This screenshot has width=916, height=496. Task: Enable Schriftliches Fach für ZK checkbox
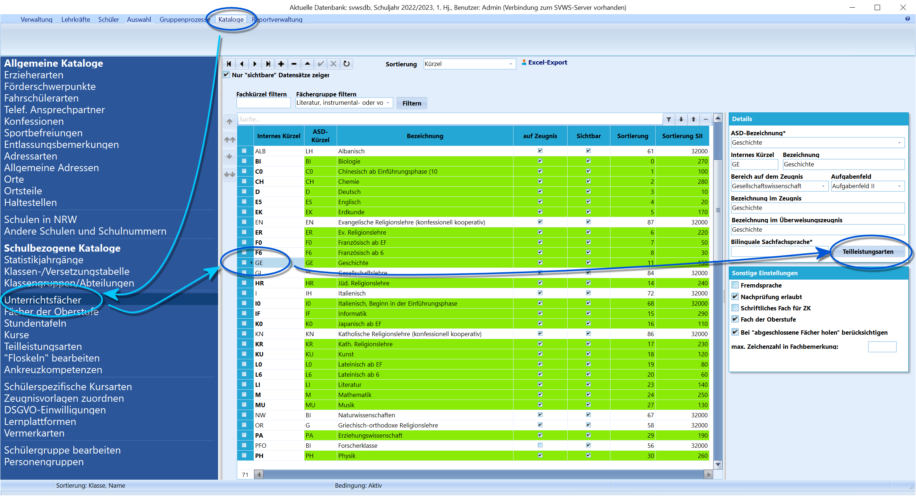click(x=735, y=308)
